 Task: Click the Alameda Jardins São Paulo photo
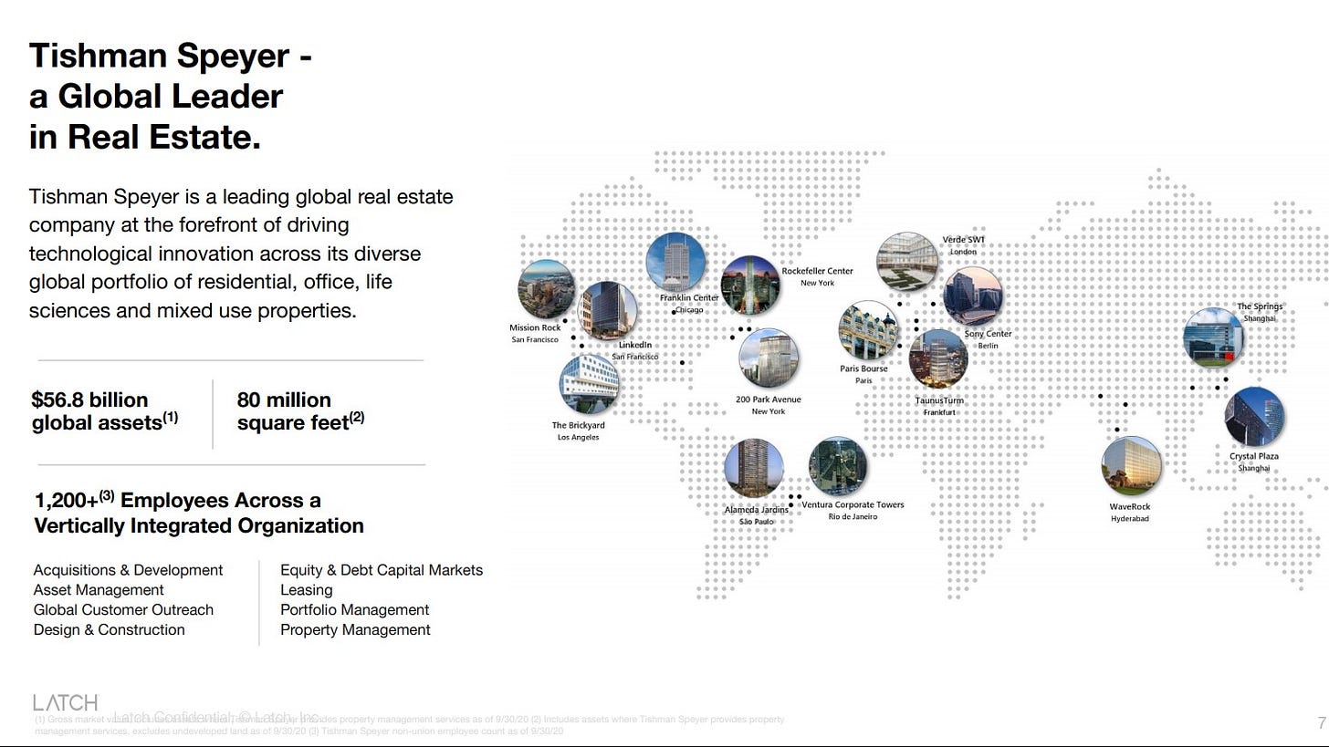(x=754, y=468)
